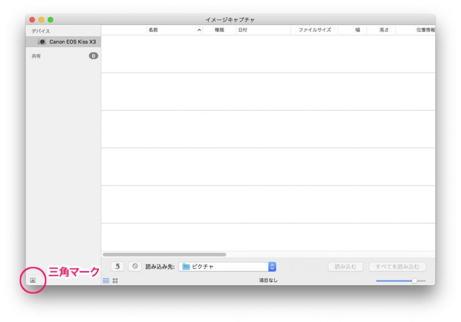Screen dimensions: 461x322
Task: Rotate image with the rotate button
Action: pyautogui.click(x=118, y=267)
